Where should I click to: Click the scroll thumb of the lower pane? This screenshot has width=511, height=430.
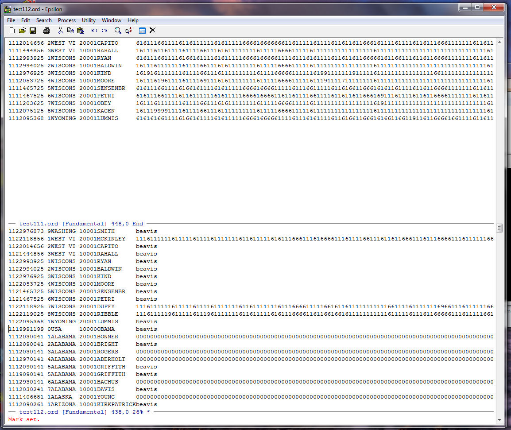pos(499,228)
